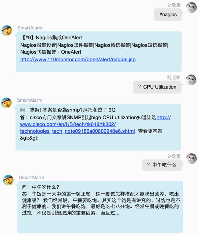Open SmartAlarm's avatar next to the Nagios集成OneAlert reply
The height and width of the screenshot is (235, 199).
[7, 30]
